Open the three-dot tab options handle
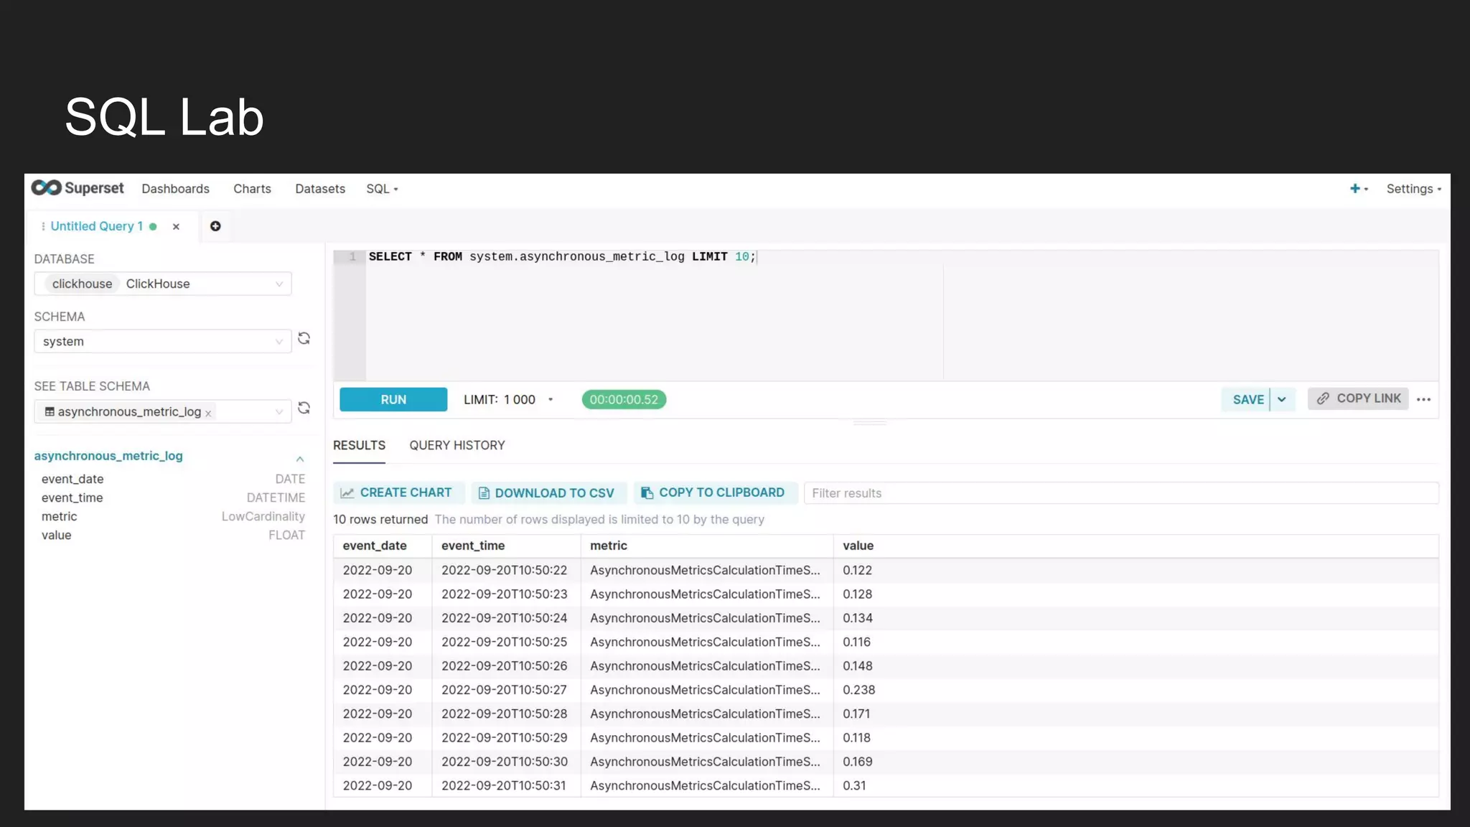 (x=43, y=226)
